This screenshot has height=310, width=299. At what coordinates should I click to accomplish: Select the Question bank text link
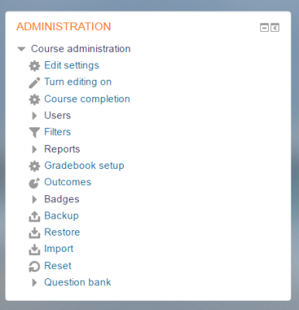(x=77, y=282)
